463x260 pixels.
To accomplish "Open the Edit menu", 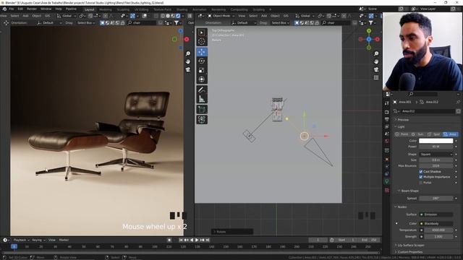I will click(x=20, y=9).
